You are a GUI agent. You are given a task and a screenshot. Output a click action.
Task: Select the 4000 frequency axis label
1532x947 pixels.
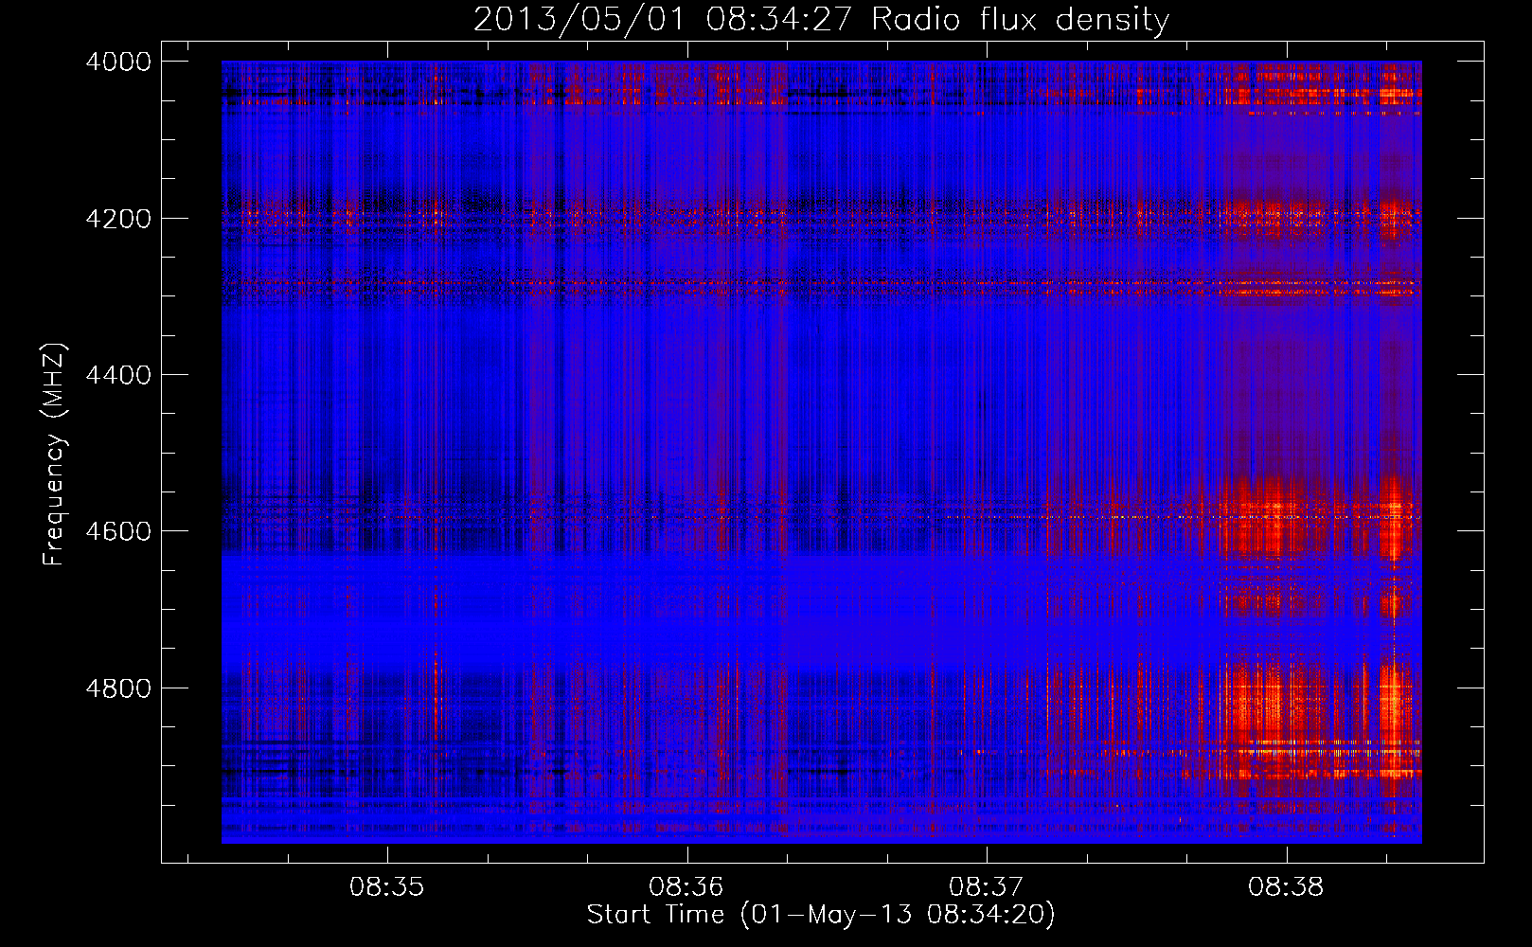(118, 62)
